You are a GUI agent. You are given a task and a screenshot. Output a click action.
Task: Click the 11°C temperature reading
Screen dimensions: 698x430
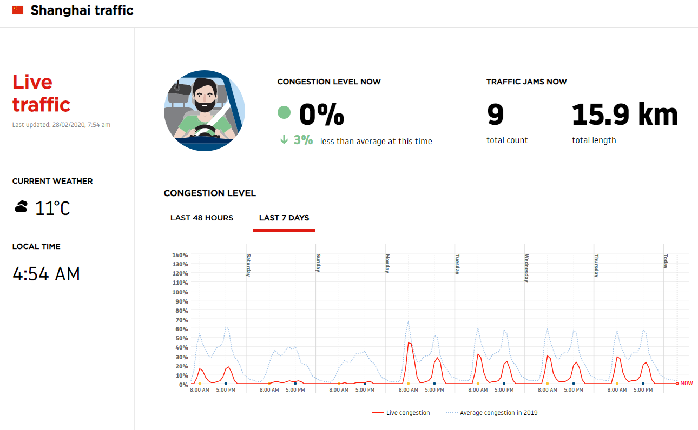52,208
